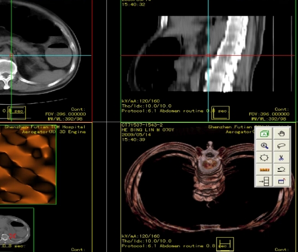The width and height of the screenshot is (298, 252).
Task: Click red crosshair center in axial view
Action: pyautogui.click(x=11, y=55)
